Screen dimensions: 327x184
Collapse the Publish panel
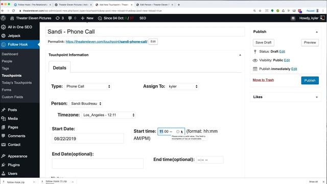(317, 32)
